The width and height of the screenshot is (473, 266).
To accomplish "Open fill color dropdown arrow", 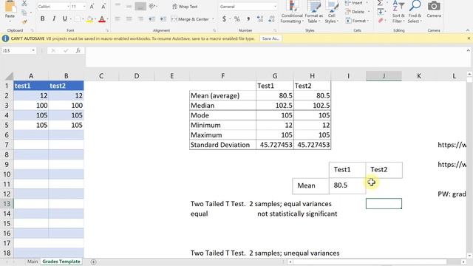I will tap(95, 19).
